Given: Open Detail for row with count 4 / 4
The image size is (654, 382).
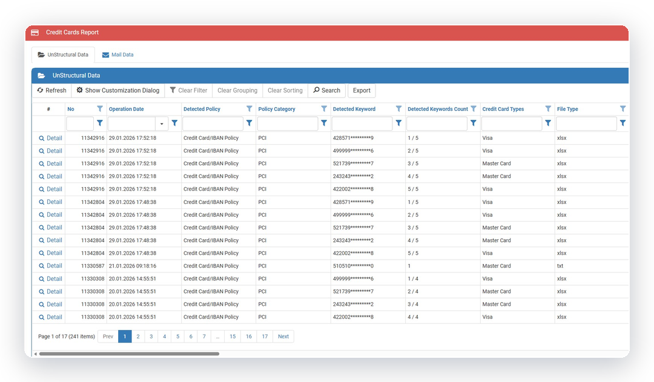Looking at the screenshot, I should (x=54, y=317).
